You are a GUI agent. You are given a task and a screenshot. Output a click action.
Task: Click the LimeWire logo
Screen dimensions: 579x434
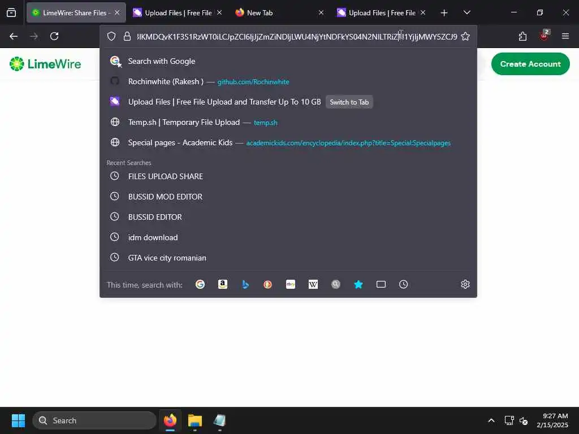45,64
